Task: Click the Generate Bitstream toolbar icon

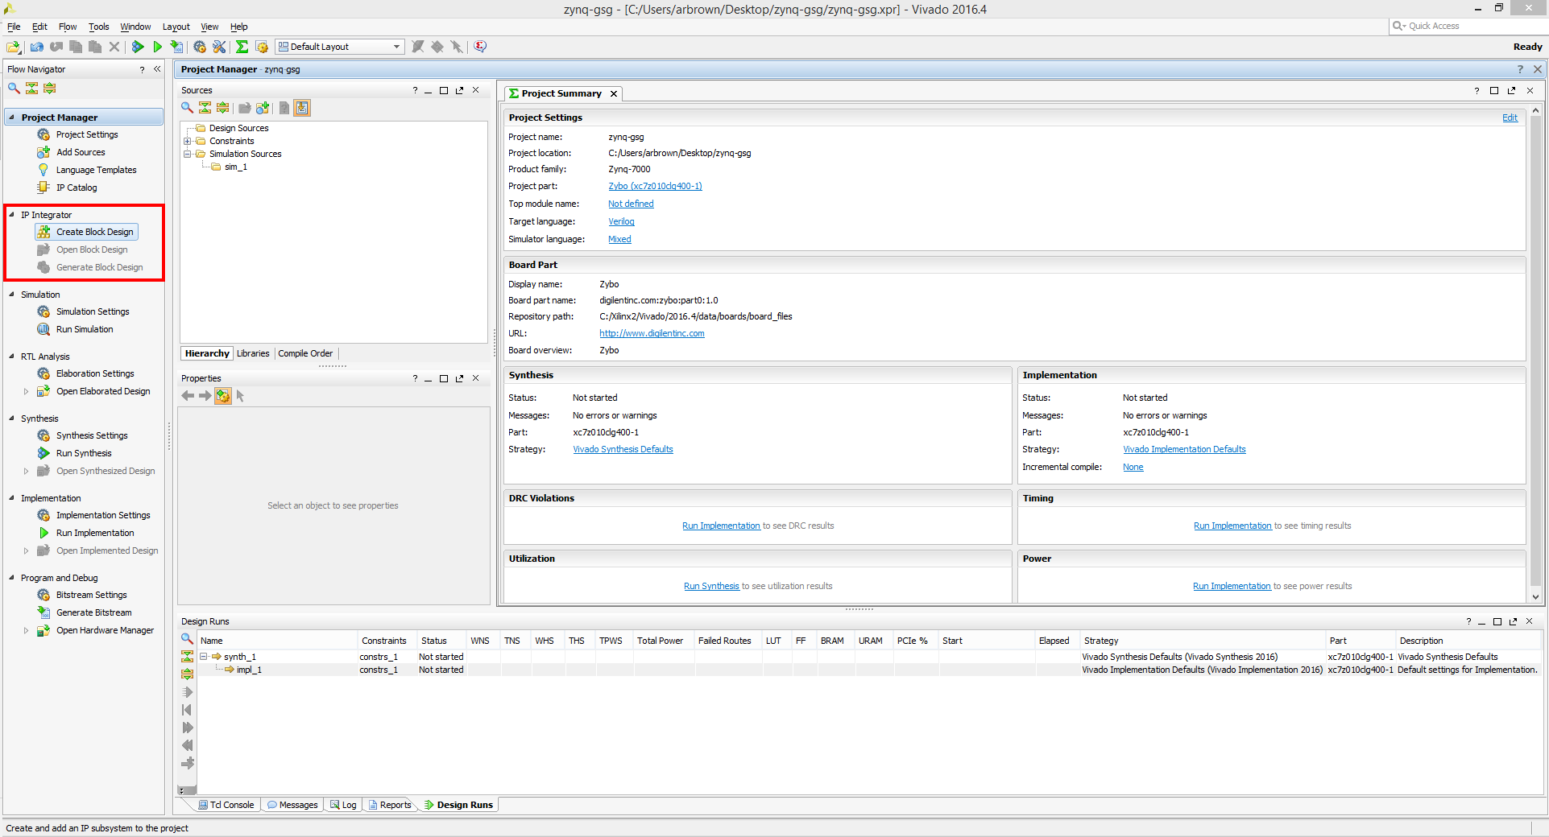Action: click(177, 47)
